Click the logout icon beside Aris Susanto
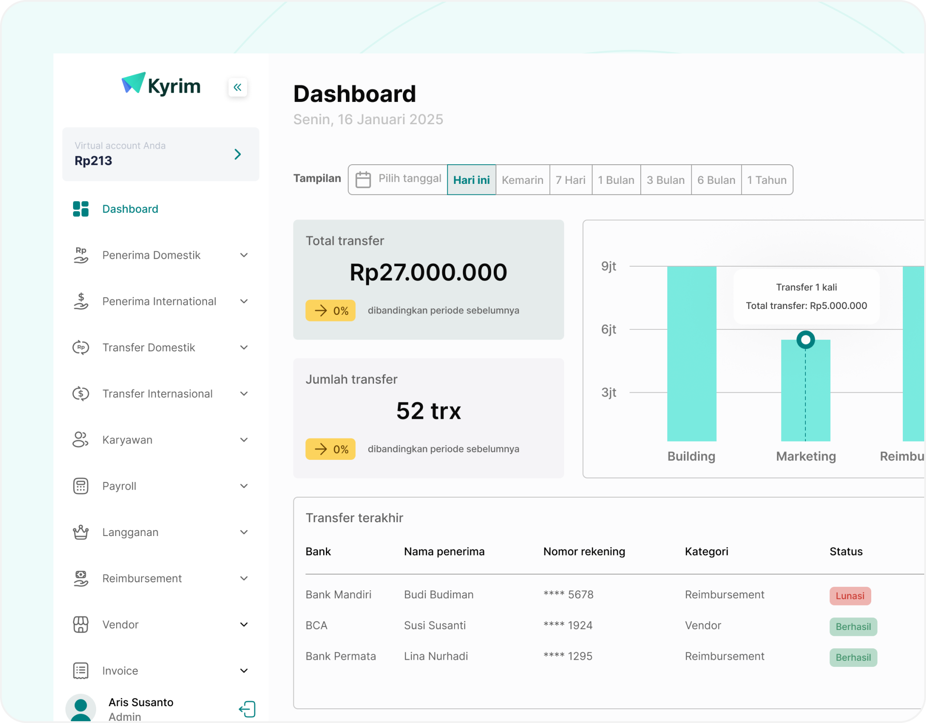The image size is (926, 723). point(247,709)
